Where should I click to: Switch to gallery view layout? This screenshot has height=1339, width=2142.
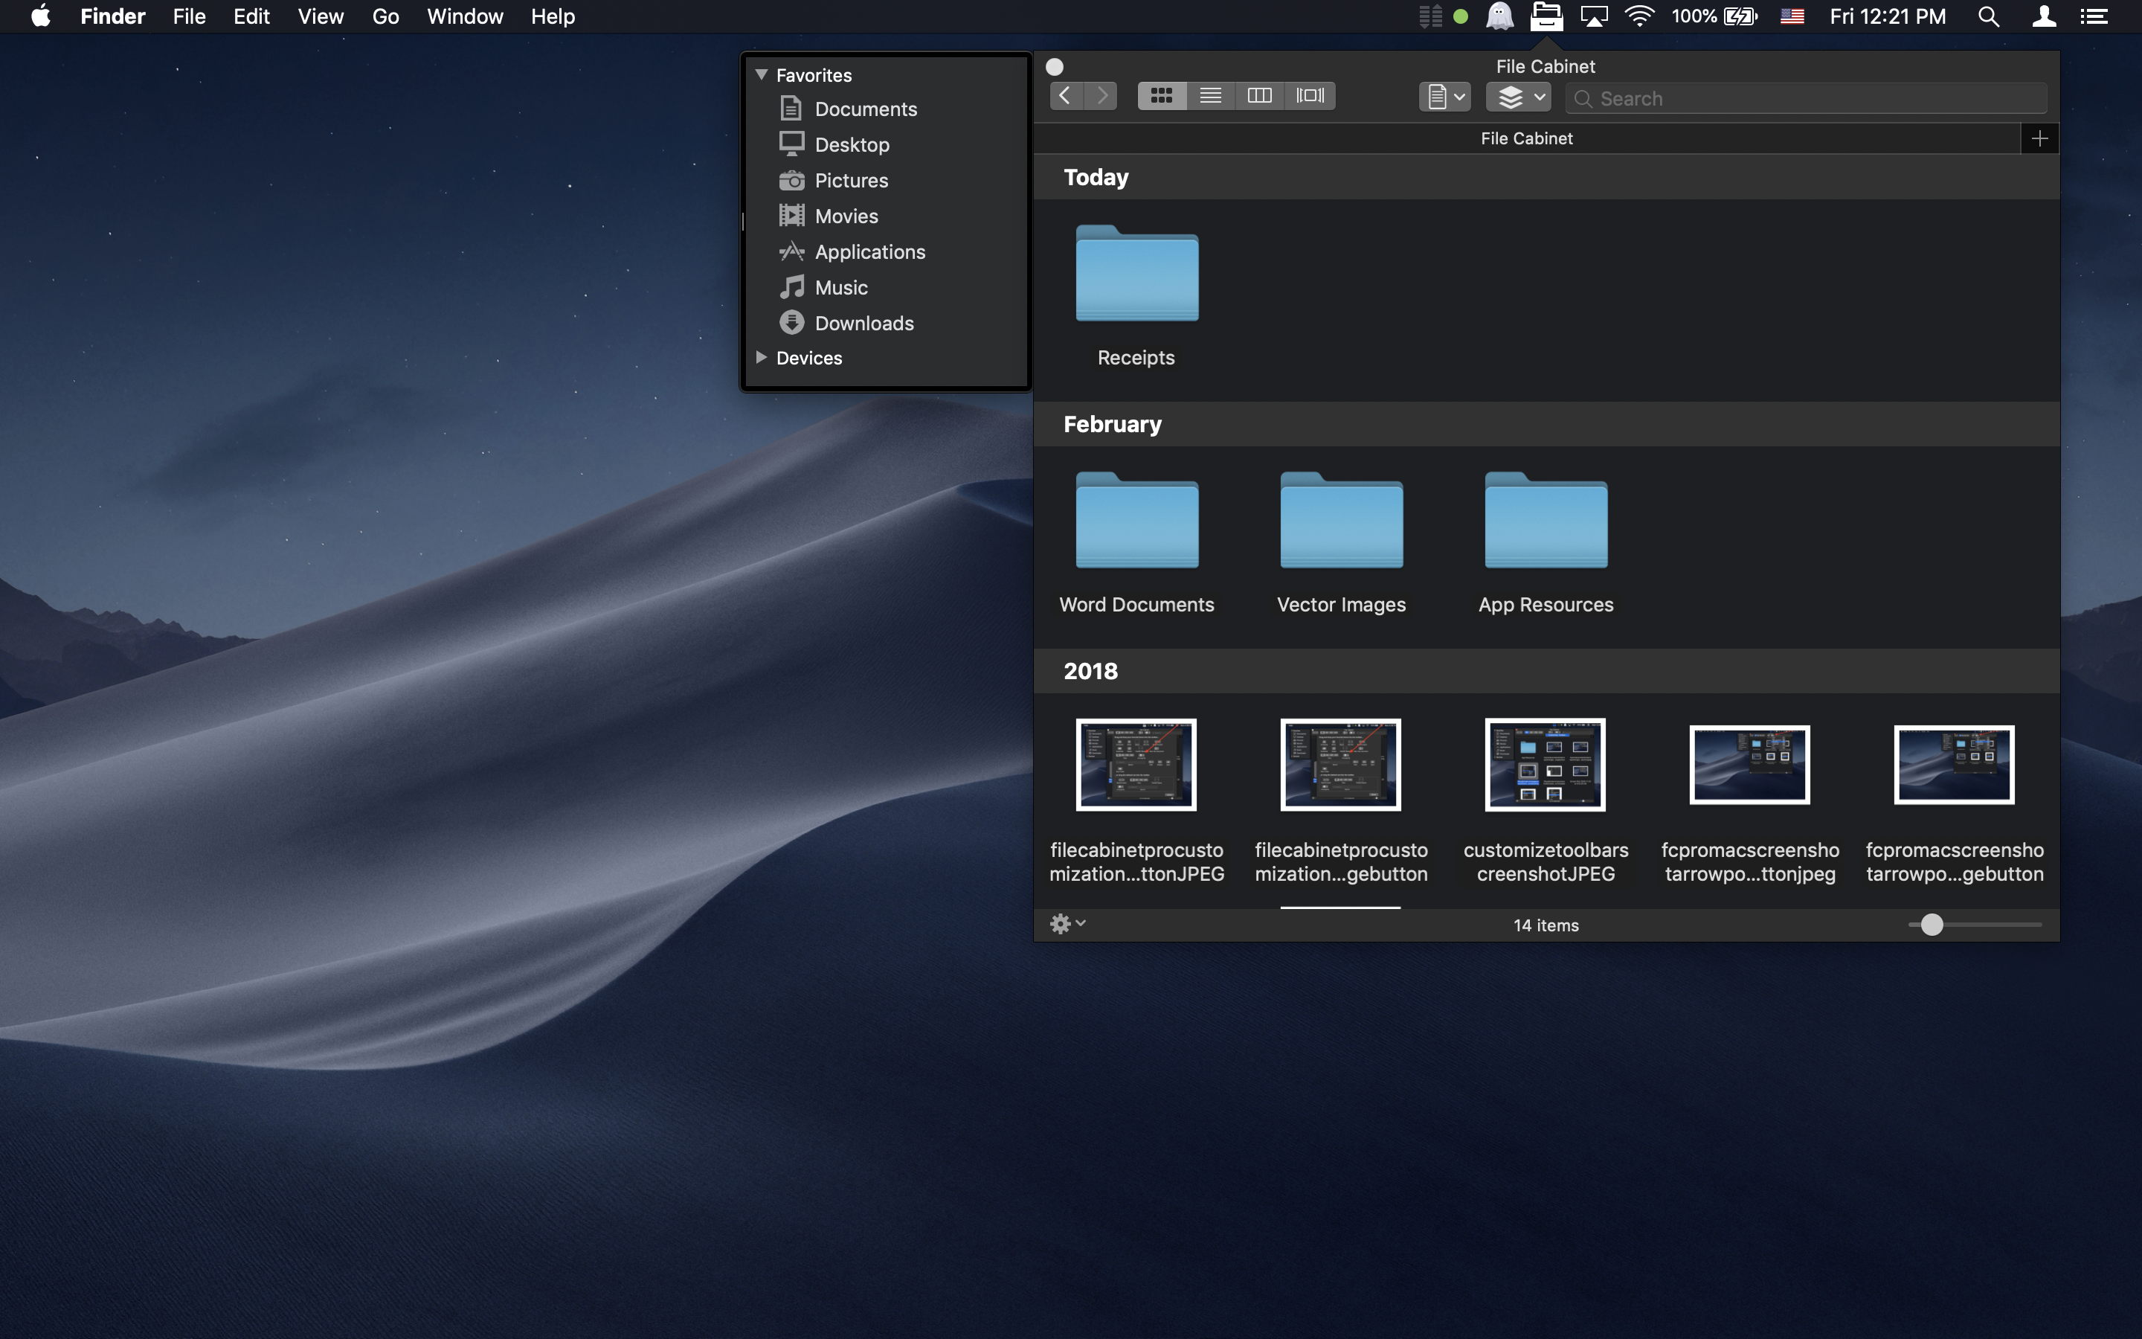pos(1308,96)
